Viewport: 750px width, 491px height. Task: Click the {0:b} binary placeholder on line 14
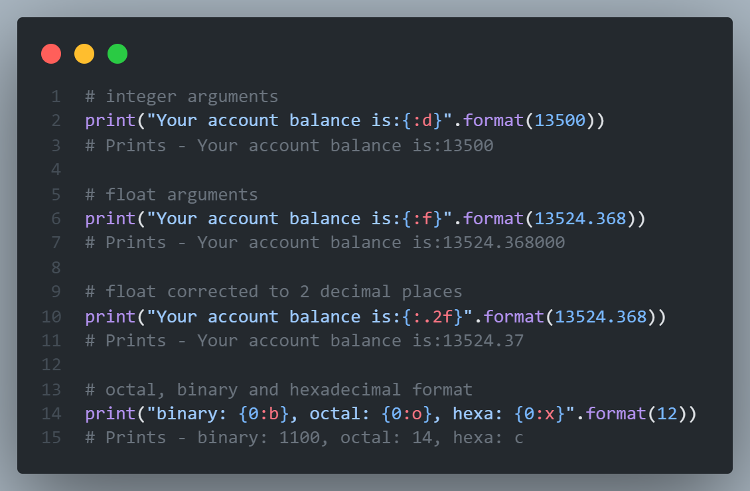pos(263,414)
